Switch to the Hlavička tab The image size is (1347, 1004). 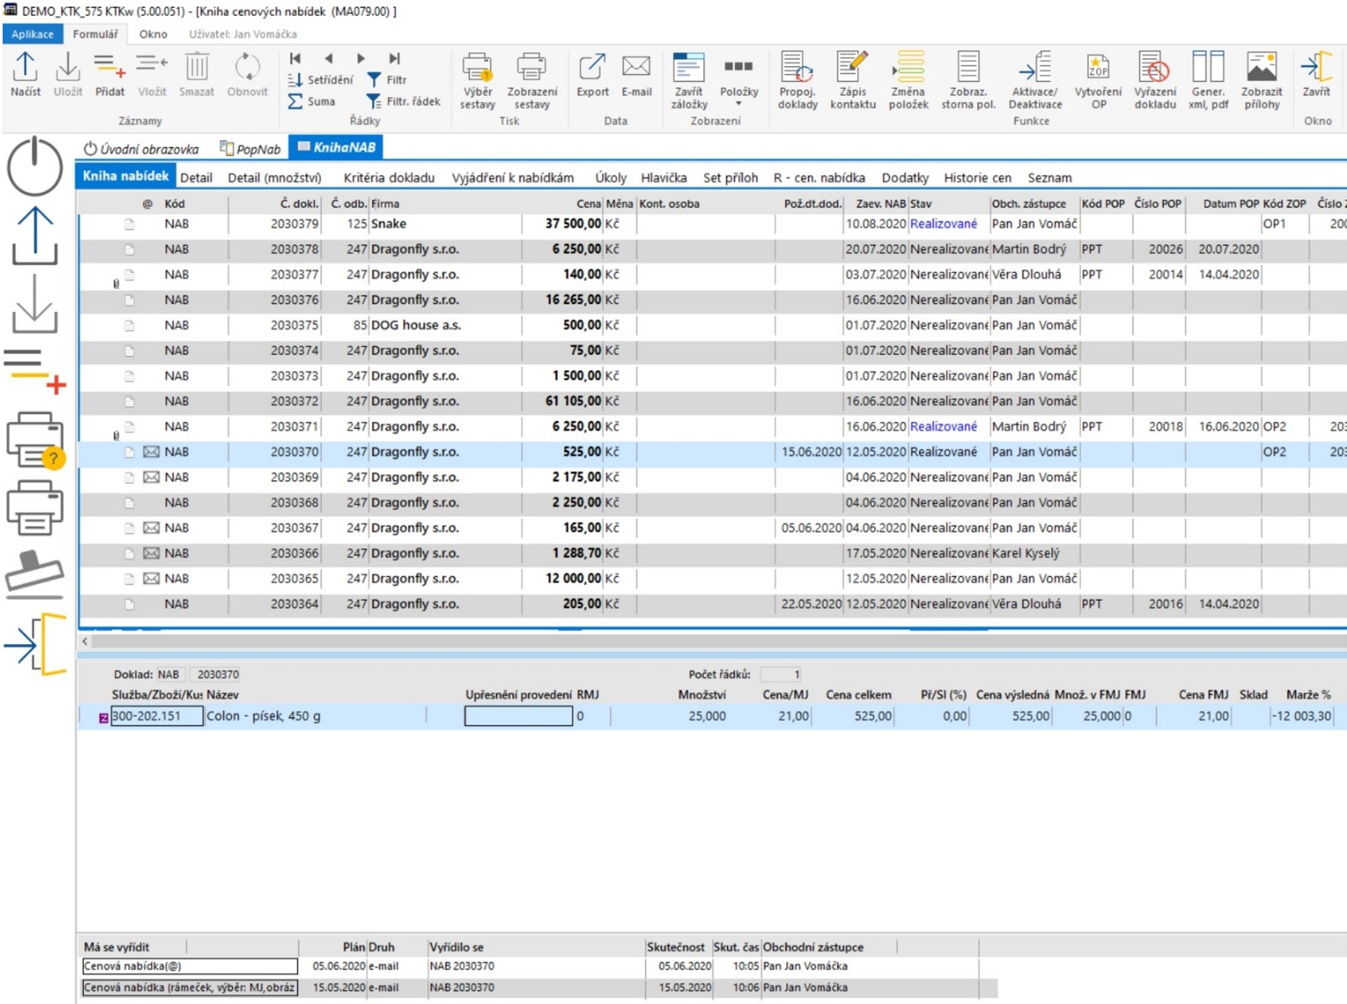663,178
